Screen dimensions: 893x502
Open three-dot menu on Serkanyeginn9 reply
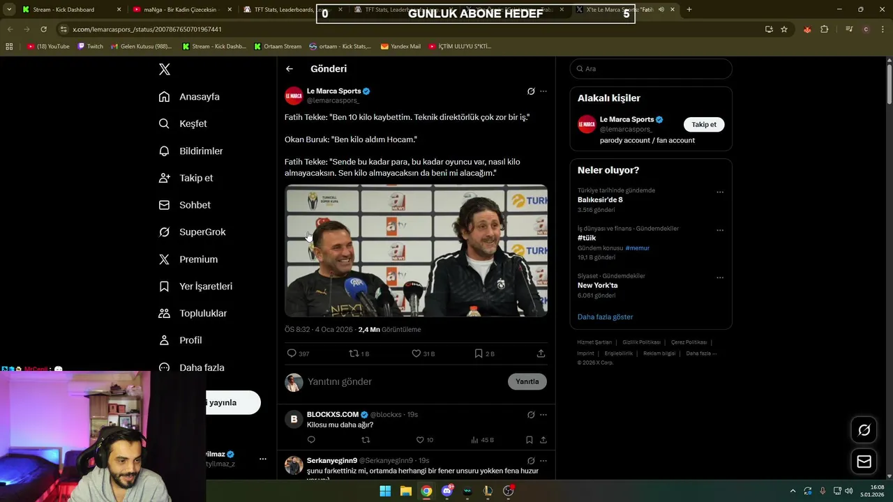(543, 461)
